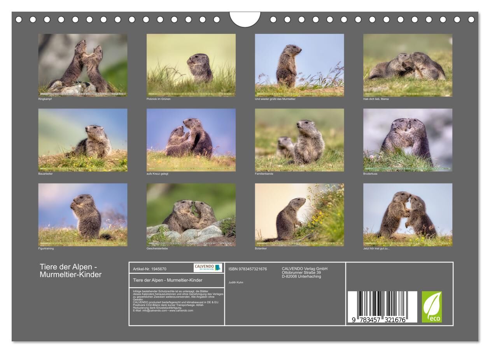Click the green eco leaf icon
This screenshot has width=490, height=353.
pyautogui.click(x=432, y=307)
